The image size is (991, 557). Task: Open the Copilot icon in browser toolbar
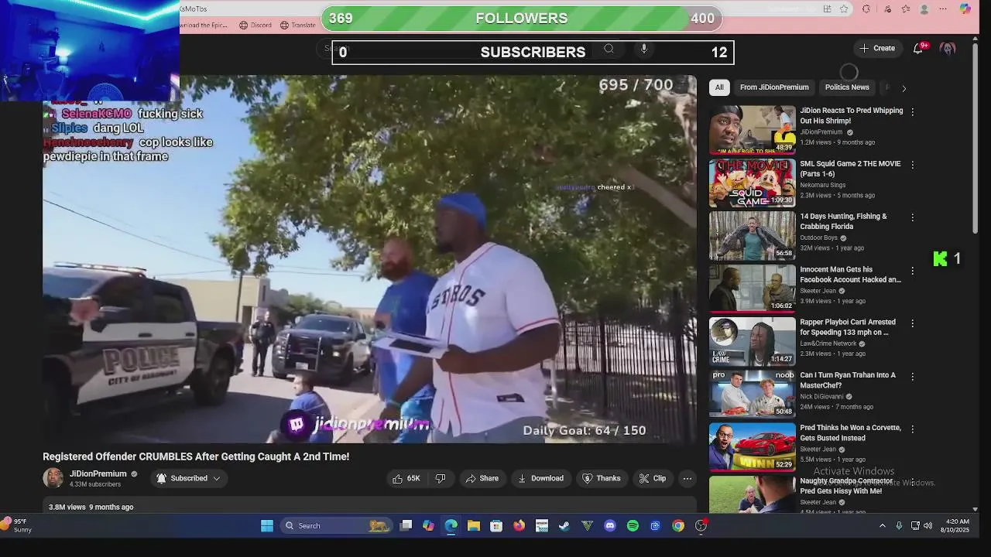(965, 9)
